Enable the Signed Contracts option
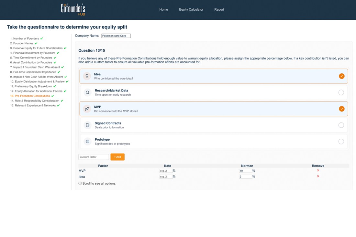The image size is (356, 237). [x=341, y=125]
